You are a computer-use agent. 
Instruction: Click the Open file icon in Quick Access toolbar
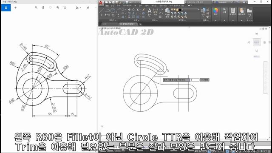[x=110, y=2]
